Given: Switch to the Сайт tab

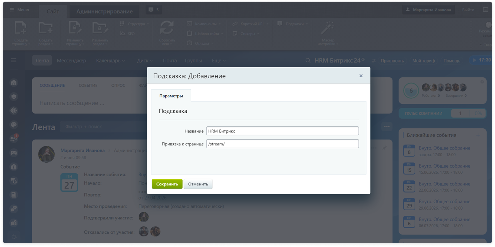Looking at the screenshot, I should [x=53, y=11].
